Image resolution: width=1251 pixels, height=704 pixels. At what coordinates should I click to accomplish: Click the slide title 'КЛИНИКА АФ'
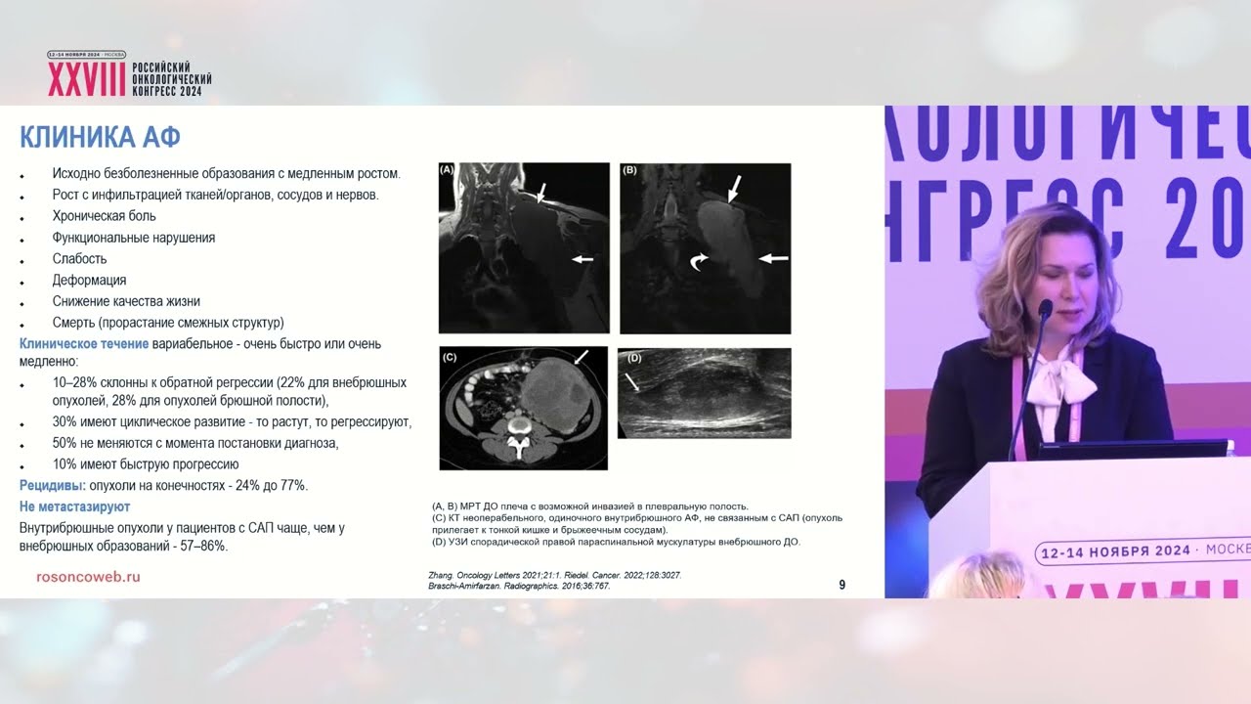100,136
